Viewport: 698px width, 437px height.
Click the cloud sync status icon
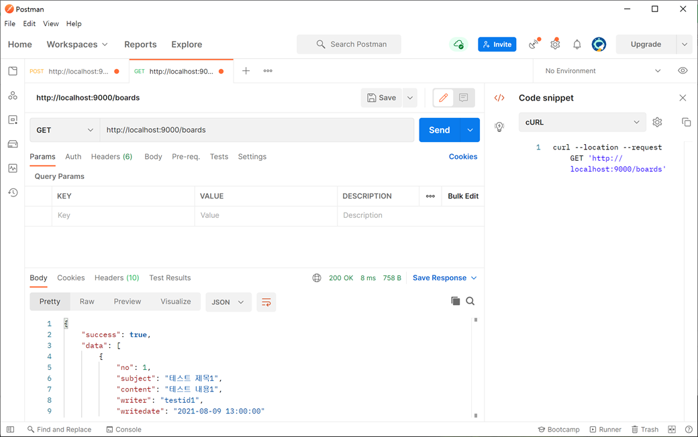[x=458, y=44]
